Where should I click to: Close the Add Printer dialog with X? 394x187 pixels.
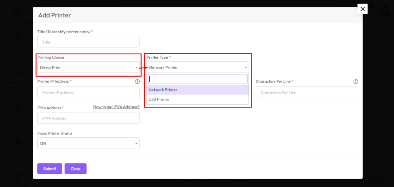click(362, 9)
